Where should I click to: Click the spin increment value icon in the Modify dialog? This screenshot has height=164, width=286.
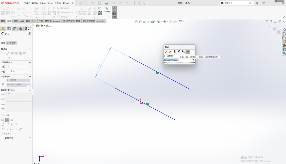point(183,52)
